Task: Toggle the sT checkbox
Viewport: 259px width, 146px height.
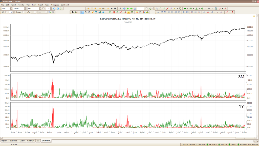Action: click(x=6, y=12)
